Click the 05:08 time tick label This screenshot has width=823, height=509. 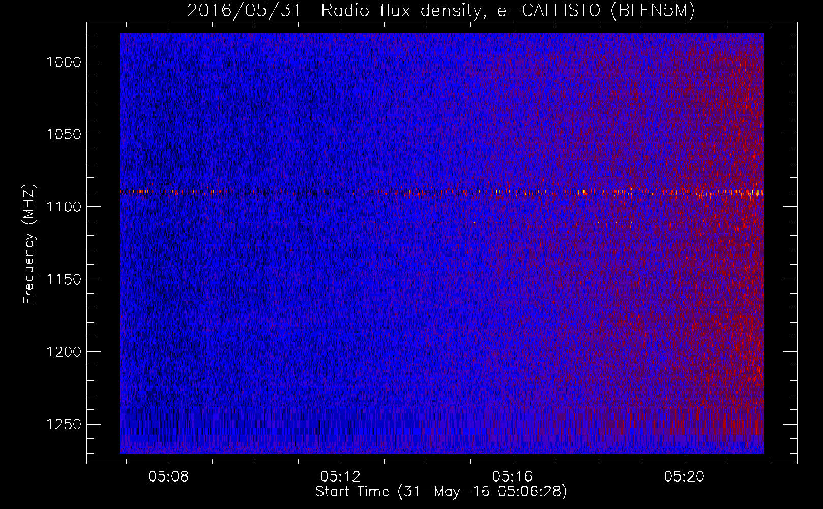tap(168, 477)
